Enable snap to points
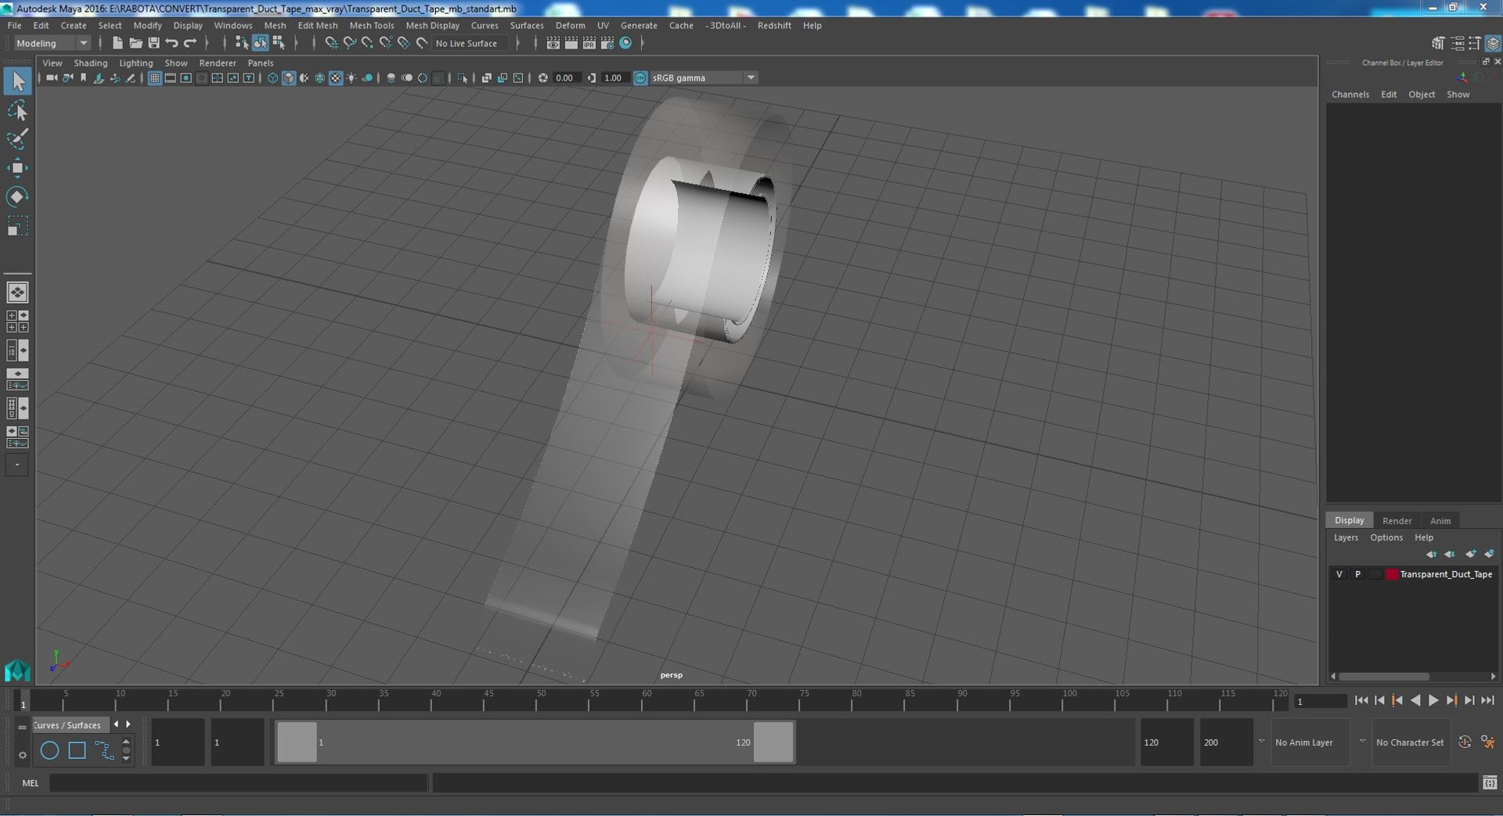 (367, 43)
